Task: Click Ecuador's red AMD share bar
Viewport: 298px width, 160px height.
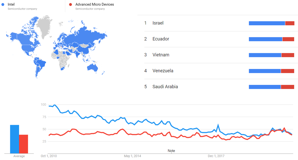Action: [x=288, y=39]
